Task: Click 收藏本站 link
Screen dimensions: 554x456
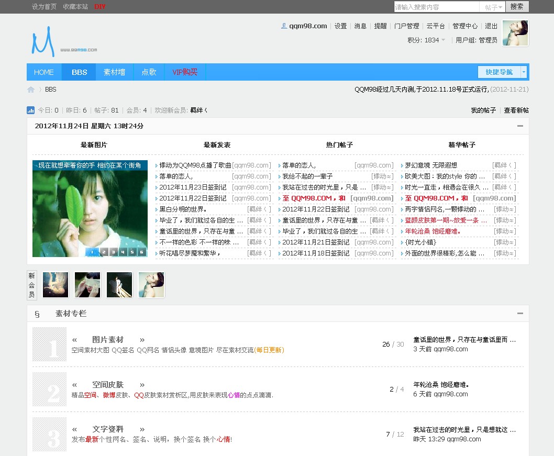Action: [x=75, y=7]
